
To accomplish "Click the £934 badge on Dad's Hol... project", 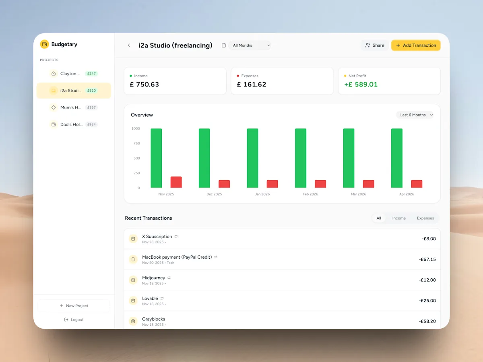I will [92, 125].
